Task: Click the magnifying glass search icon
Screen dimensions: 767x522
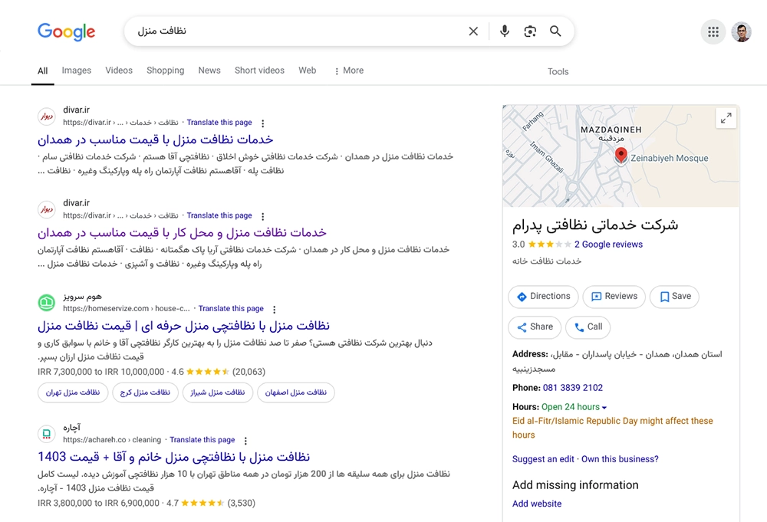Action: coord(555,31)
